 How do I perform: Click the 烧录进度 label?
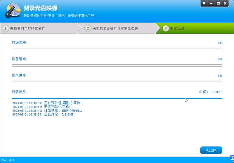pyautogui.click(x=20, y=75)
